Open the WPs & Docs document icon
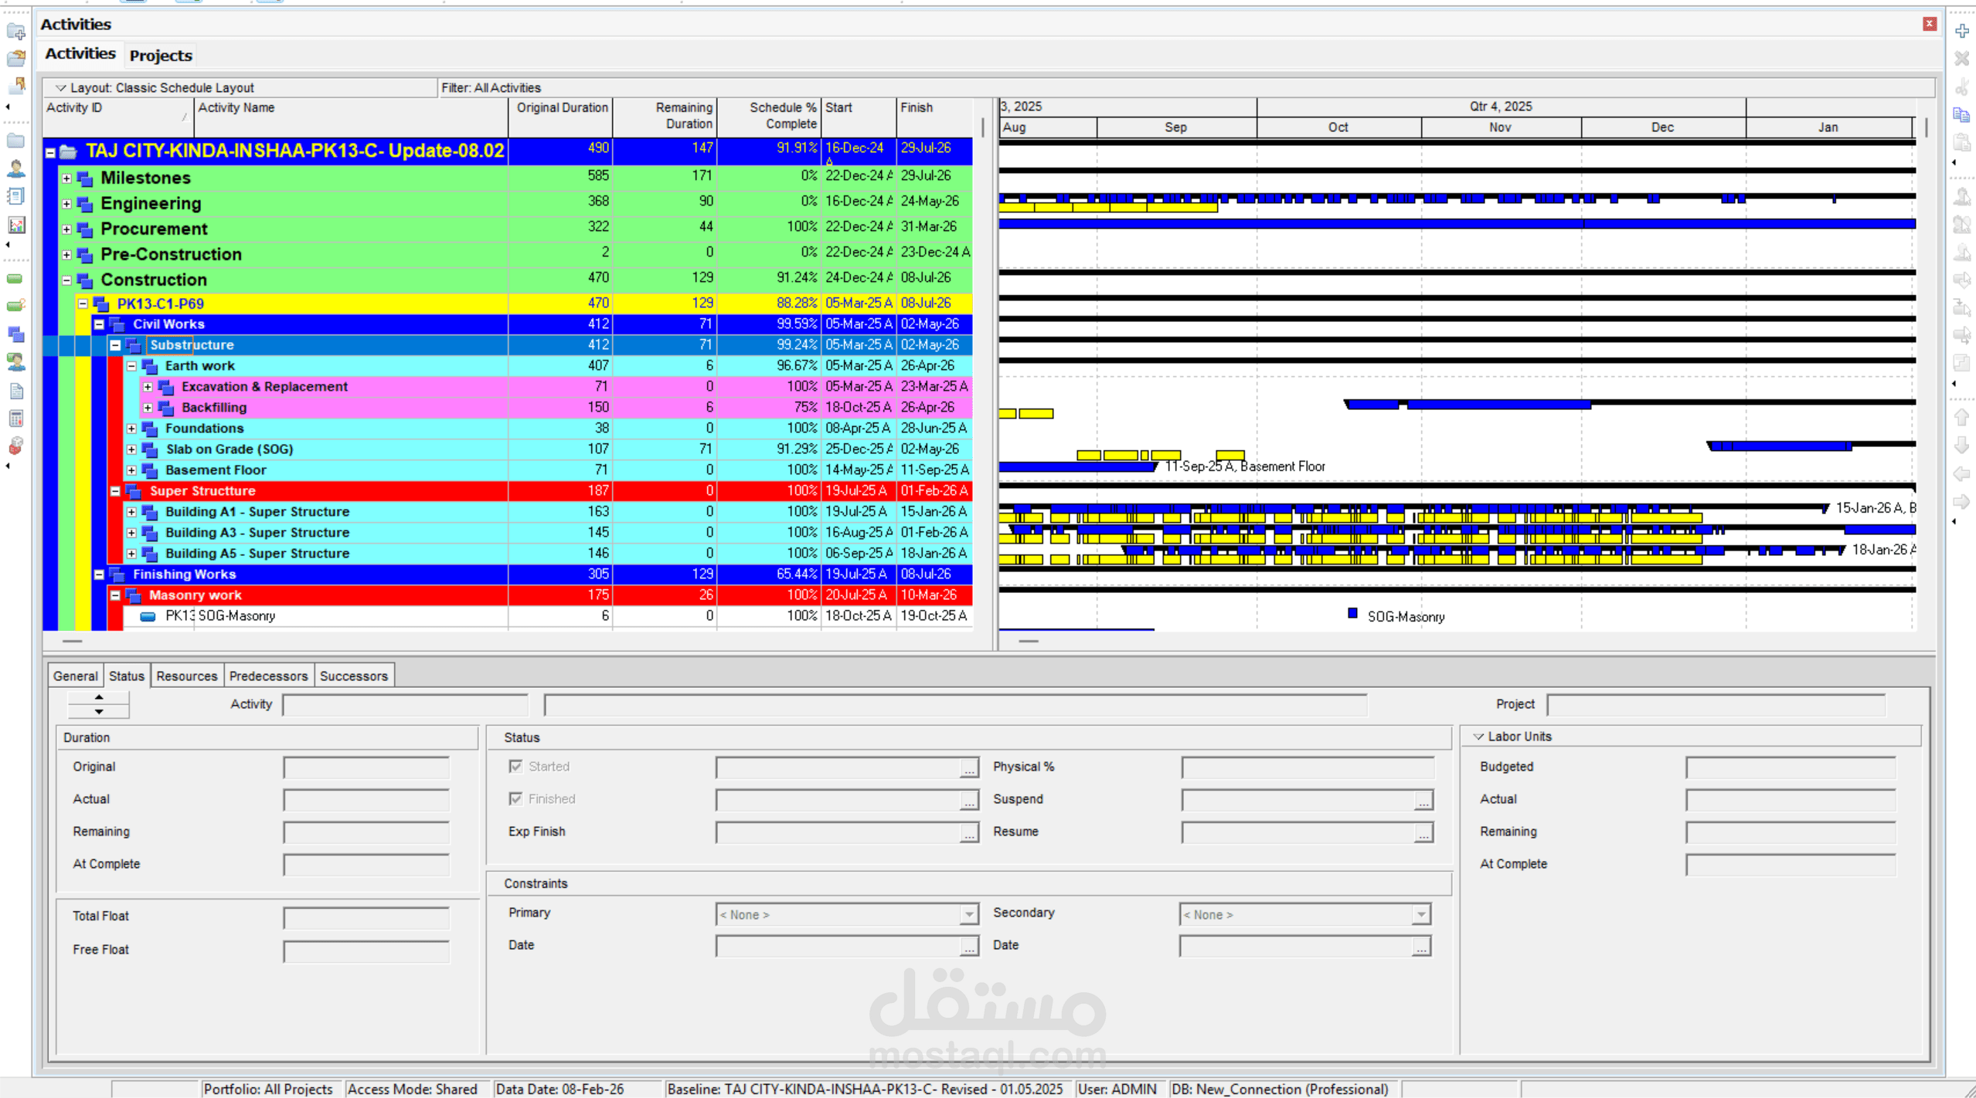Screen dimensions: 1976x1098 (x=15, y=391)
